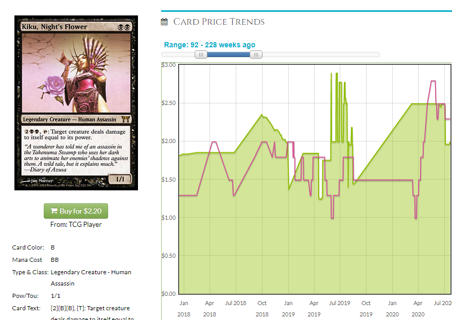Click the $1.50 y-axis label

point(169,180)
